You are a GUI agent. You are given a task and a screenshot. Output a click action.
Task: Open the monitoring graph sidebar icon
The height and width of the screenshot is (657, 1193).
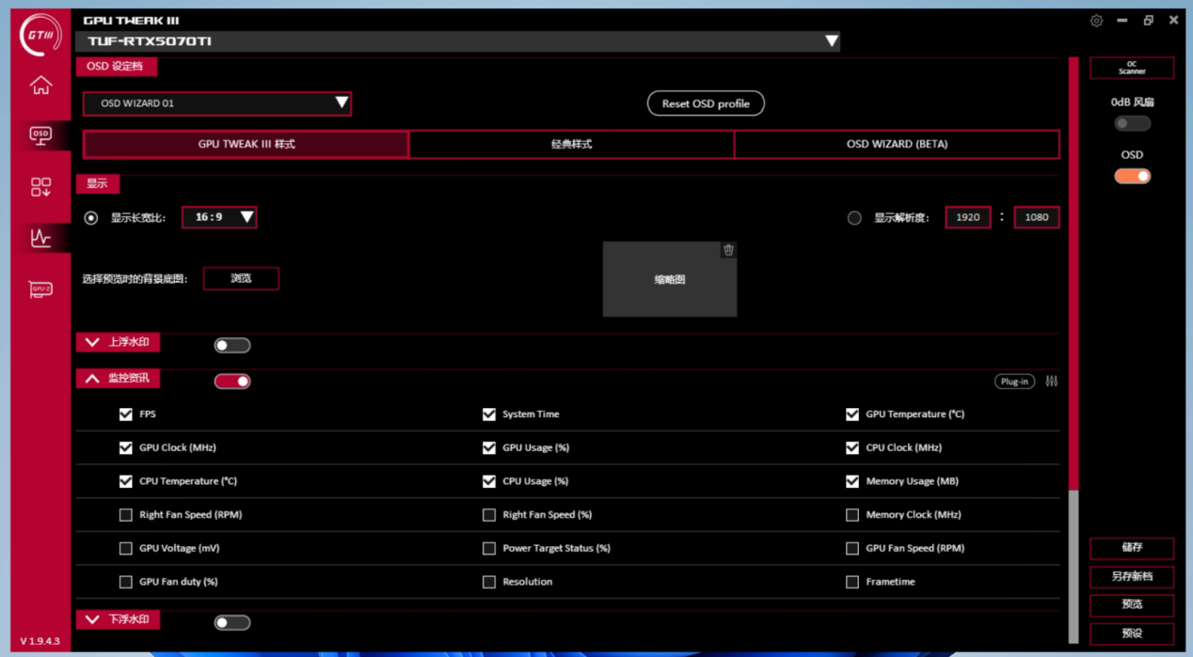tap(40, 238)
